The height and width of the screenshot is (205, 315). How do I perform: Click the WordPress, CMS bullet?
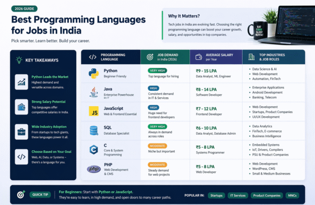pos(264,169)
